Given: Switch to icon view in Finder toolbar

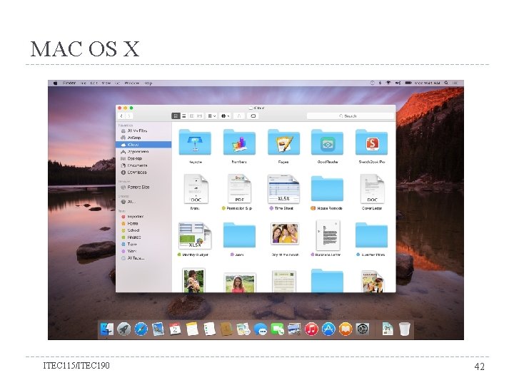Looking at the screenshot, I should pyautogui.click(x=176, y=116).
